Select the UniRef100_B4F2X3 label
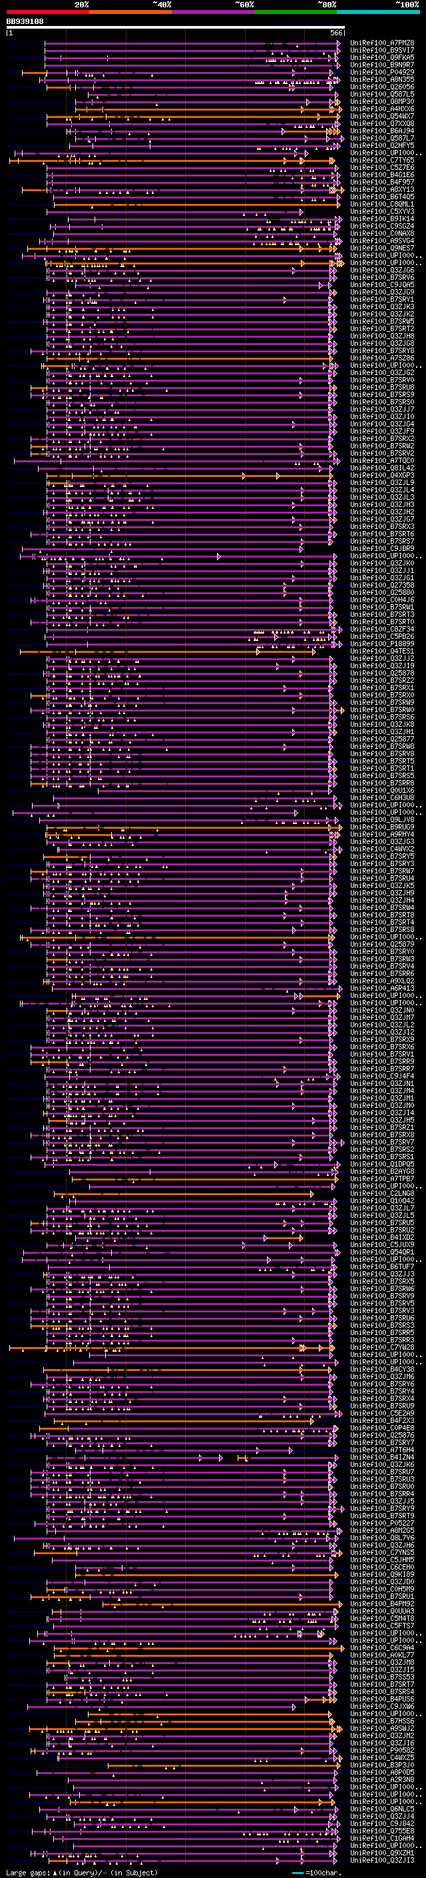 pos(382,1421)
